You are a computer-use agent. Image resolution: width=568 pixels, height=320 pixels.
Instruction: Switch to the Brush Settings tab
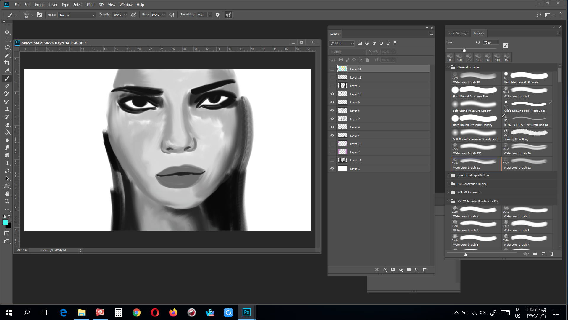[457, 33]
